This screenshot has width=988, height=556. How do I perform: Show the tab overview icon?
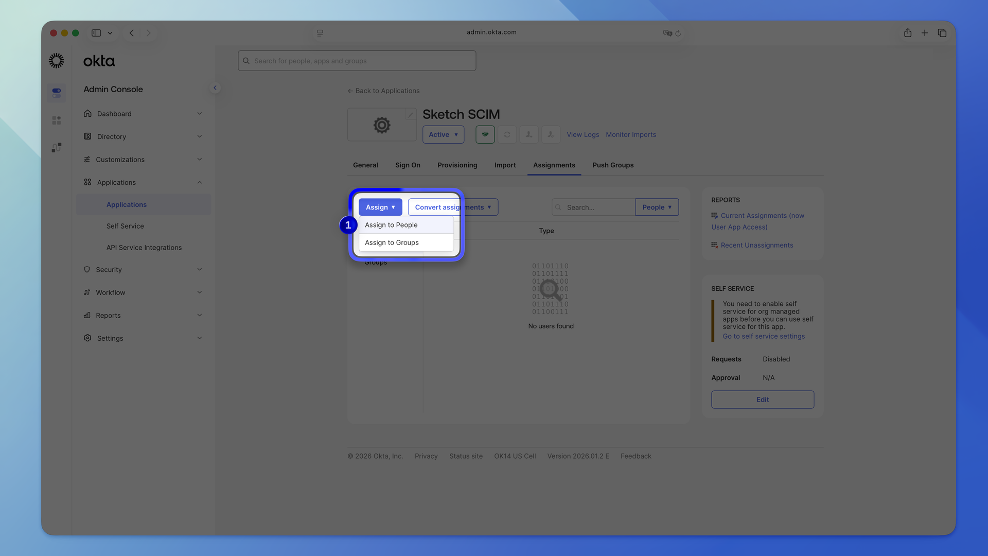942,33
